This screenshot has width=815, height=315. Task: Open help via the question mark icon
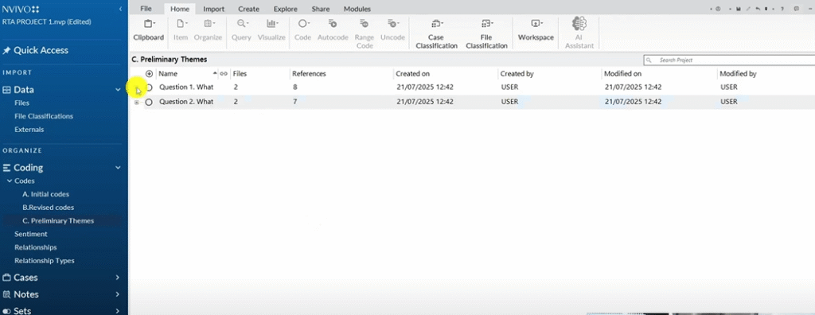[782, 9]
